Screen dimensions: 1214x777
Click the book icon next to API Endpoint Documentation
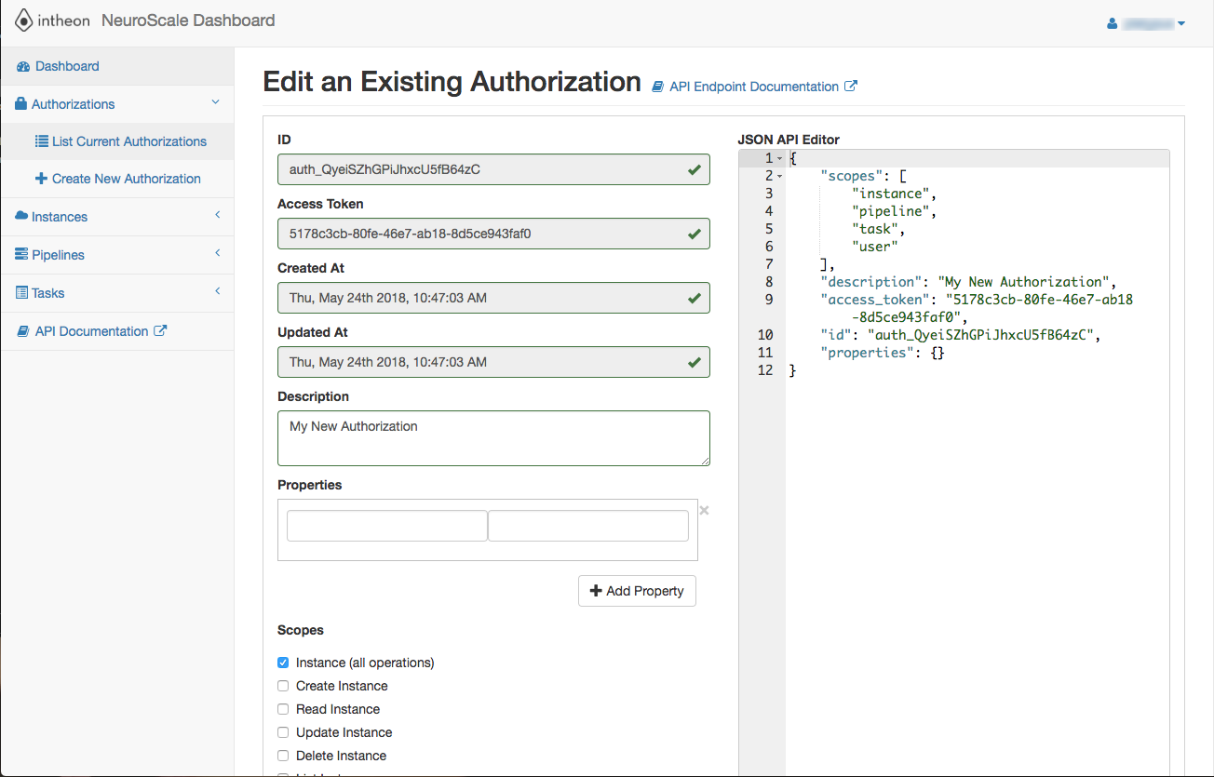point(658,87)
